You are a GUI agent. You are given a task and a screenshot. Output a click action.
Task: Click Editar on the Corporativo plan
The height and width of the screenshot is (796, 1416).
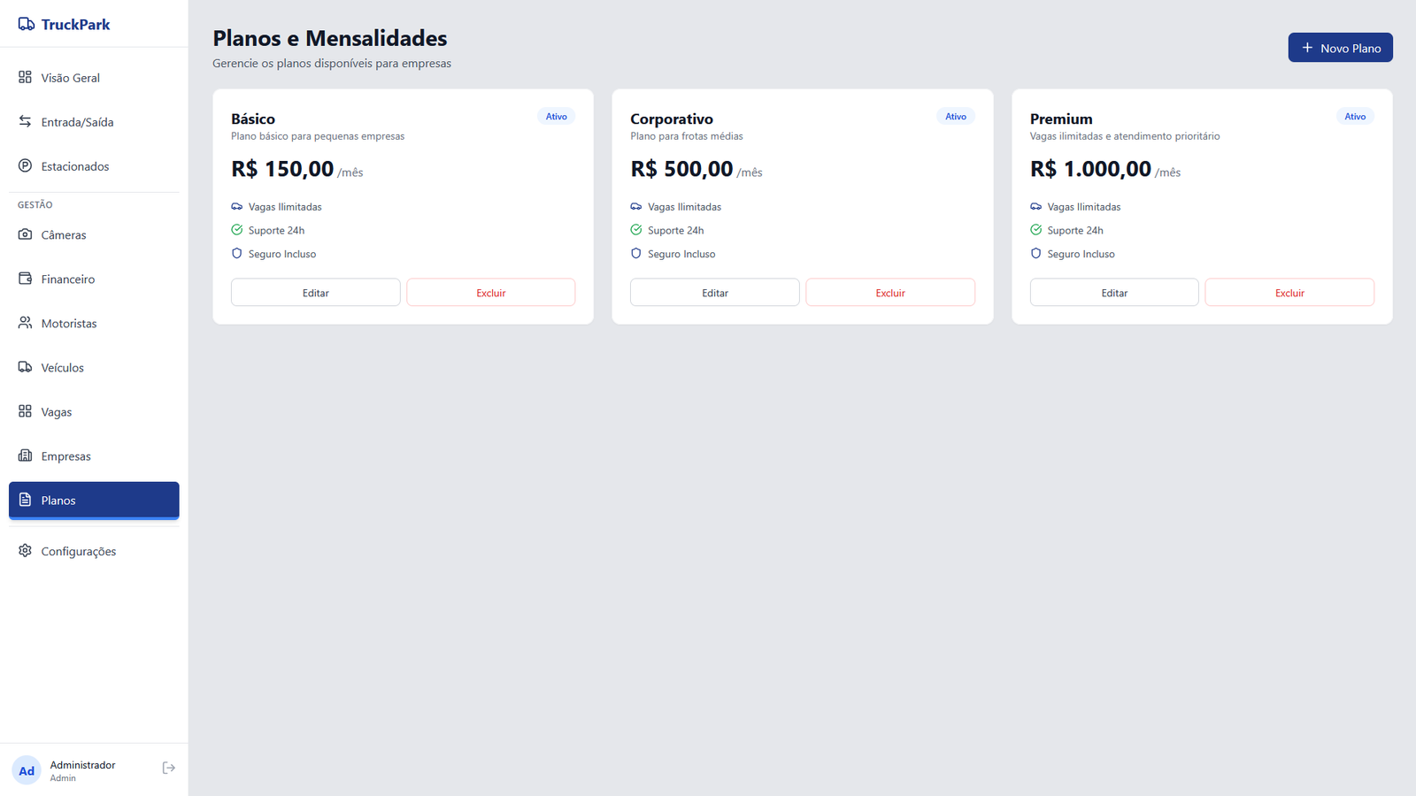714,292
